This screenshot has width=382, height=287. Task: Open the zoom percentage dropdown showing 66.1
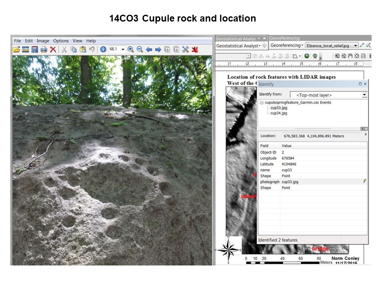(x=123, y=49)
